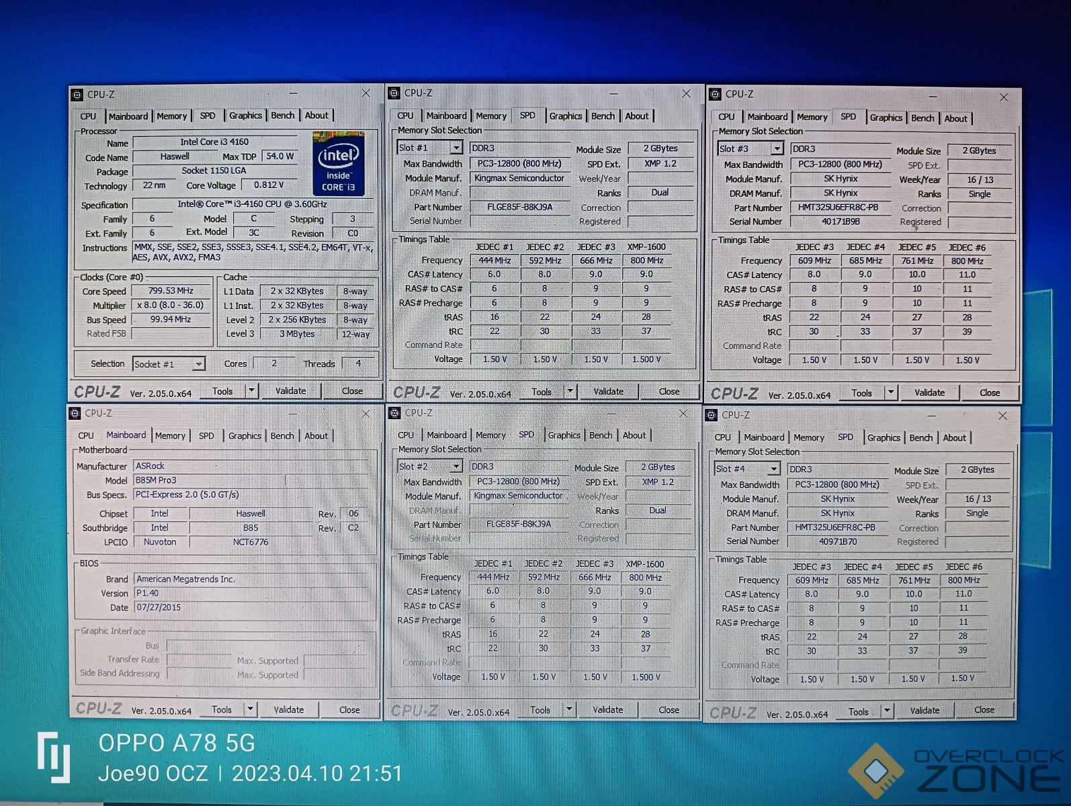
Task: Click the ASRock manufacturer field
Action: pos(250,465)
